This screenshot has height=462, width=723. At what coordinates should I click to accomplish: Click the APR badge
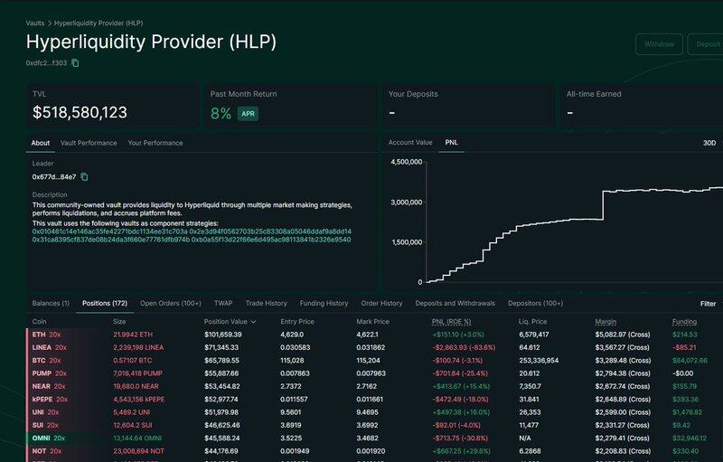248,114
